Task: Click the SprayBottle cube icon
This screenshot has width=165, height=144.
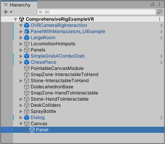Action: (26, 111)
